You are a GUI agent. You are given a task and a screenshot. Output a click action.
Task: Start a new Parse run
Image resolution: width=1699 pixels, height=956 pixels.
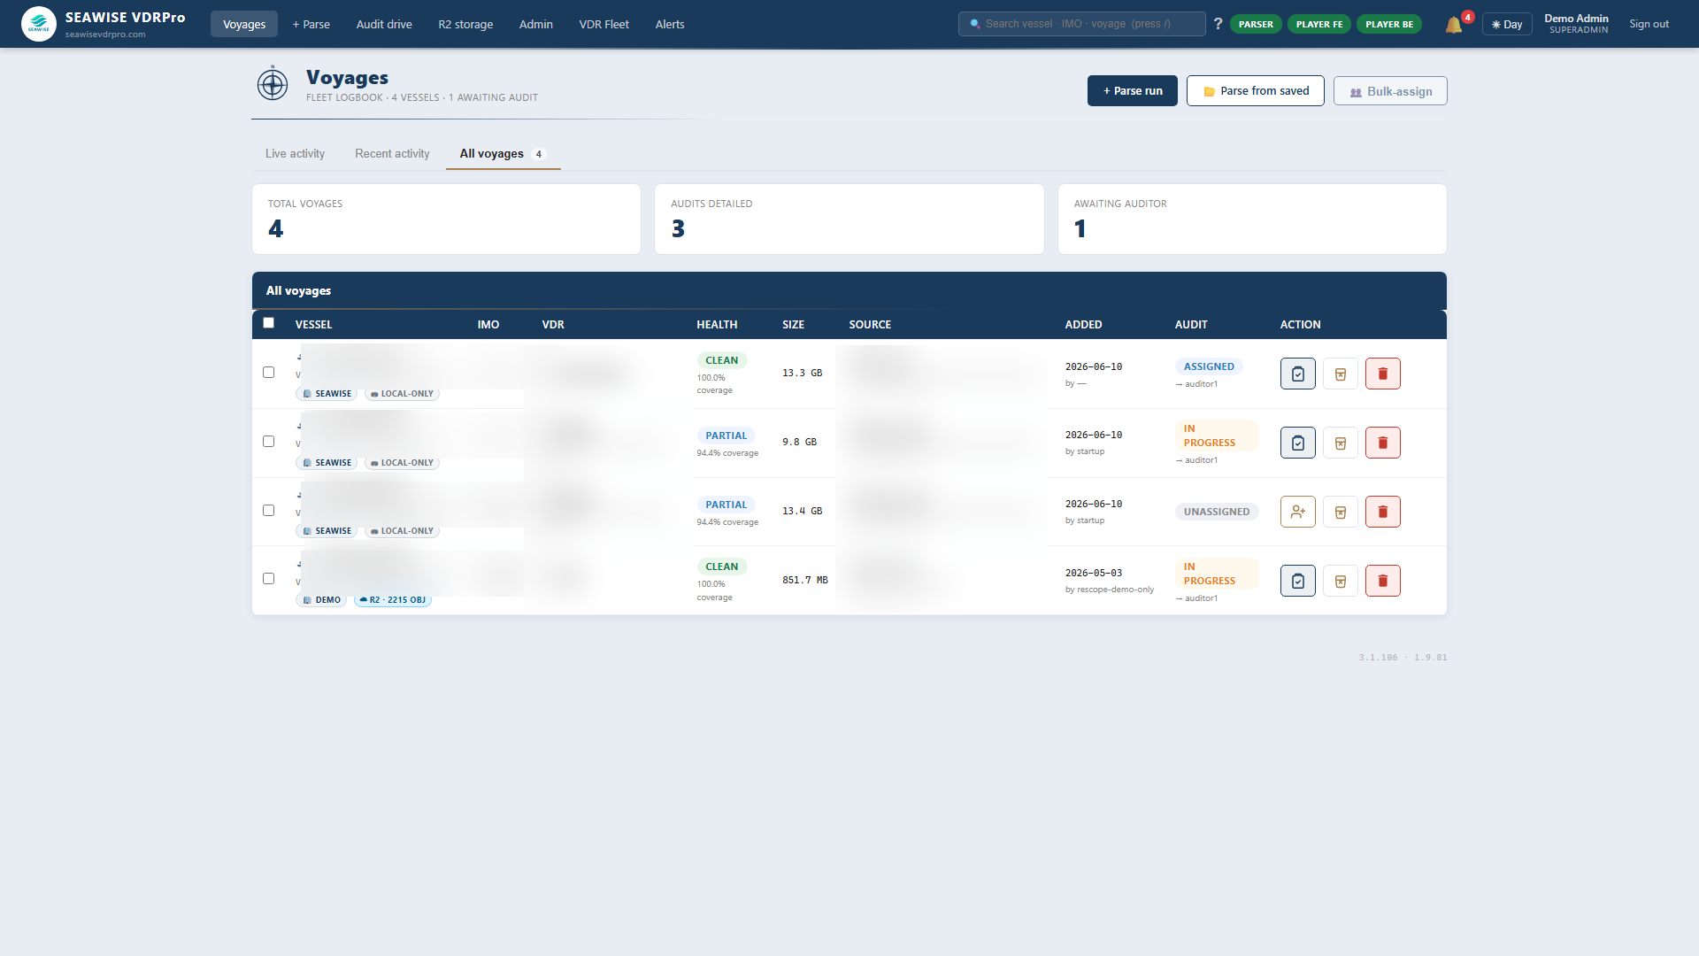[x=1133, y=91]
